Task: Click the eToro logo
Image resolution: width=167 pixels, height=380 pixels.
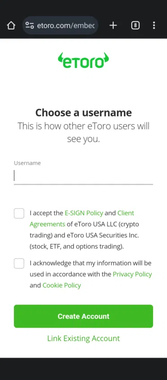Action: (x=83, y=60)
